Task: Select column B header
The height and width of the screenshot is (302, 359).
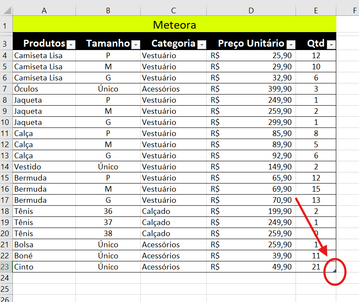Action: [x=108, y=11]
